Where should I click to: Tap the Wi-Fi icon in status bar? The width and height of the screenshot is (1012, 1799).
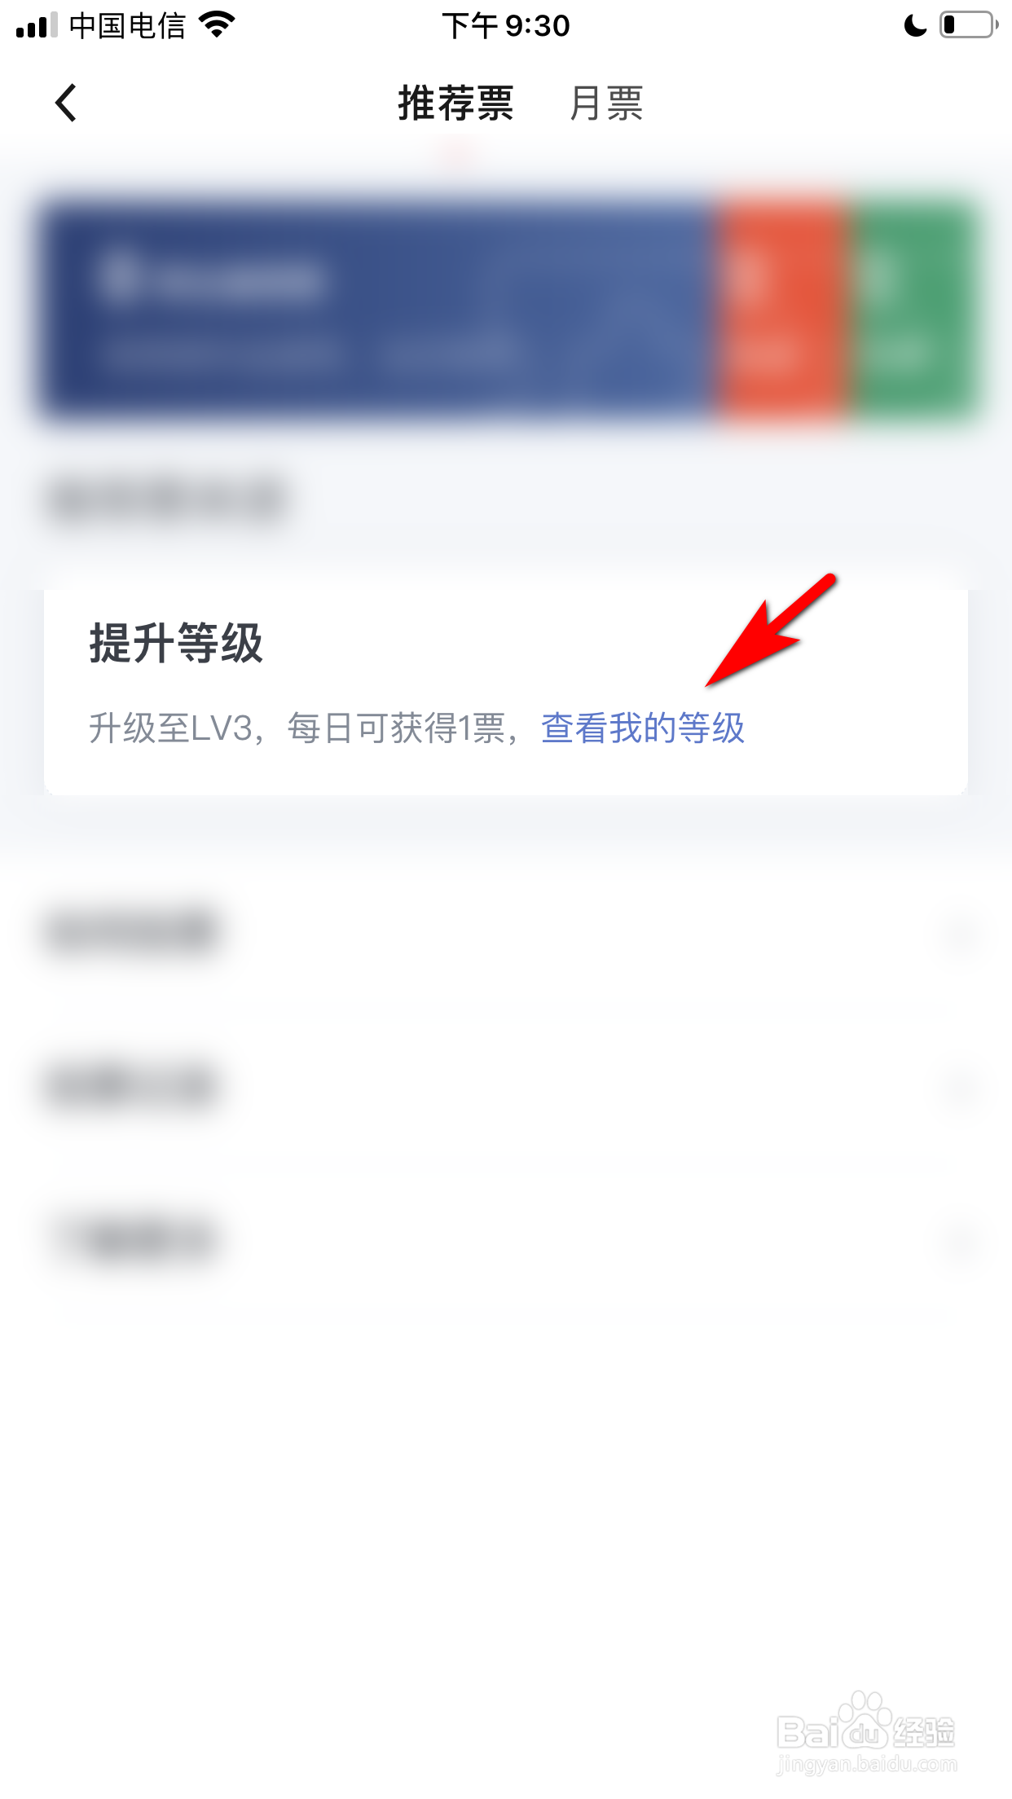(x=217, y=24)
